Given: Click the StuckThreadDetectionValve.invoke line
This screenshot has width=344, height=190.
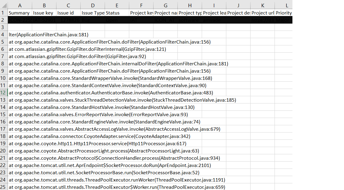Looking at the screenshot, I should [123, 100].
